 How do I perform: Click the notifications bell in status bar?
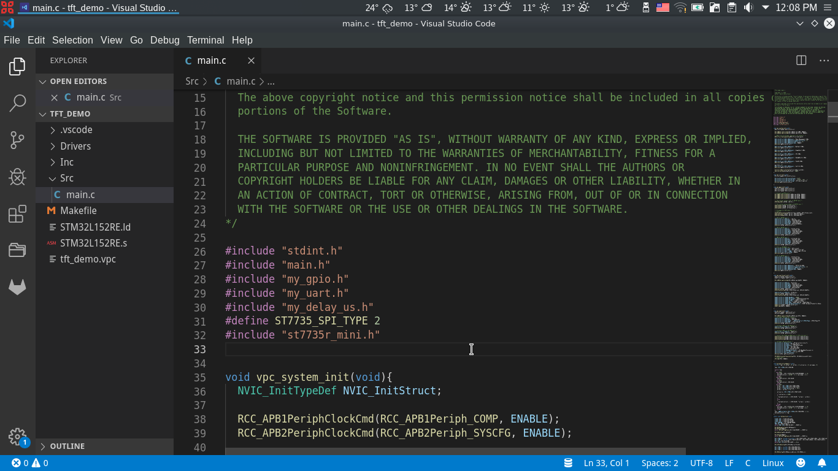coord(822,463)
